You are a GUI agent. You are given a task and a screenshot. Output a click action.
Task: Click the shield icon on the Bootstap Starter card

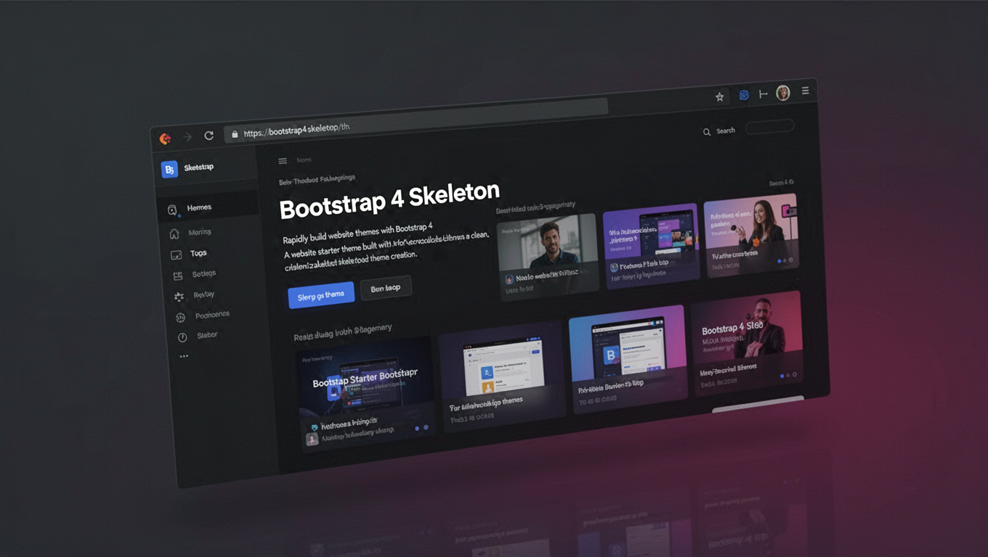click(315, 428)
